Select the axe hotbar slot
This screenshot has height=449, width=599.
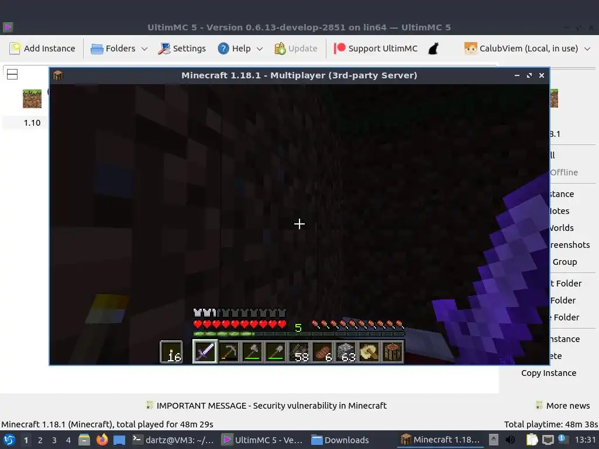[252, 351]
